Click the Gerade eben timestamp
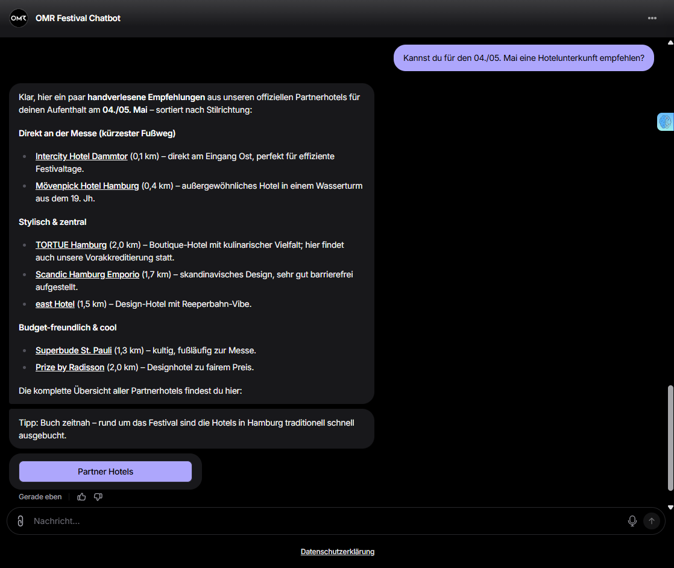The height and width of the screenshot is (568, 674). point(40,497)
